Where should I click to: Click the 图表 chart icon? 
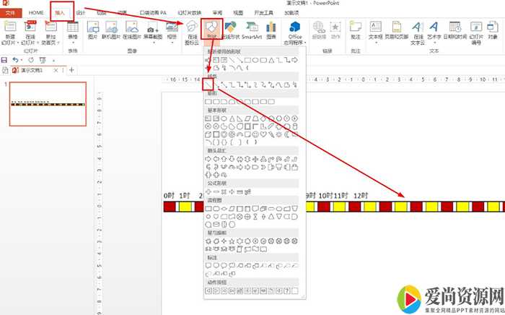[x=271, y=30]
